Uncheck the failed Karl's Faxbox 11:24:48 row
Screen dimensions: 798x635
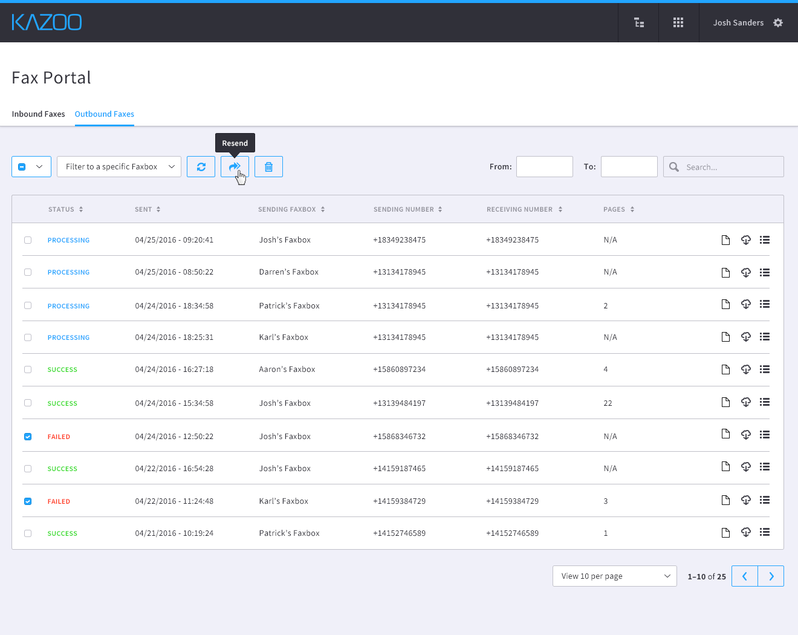(28, 501)
